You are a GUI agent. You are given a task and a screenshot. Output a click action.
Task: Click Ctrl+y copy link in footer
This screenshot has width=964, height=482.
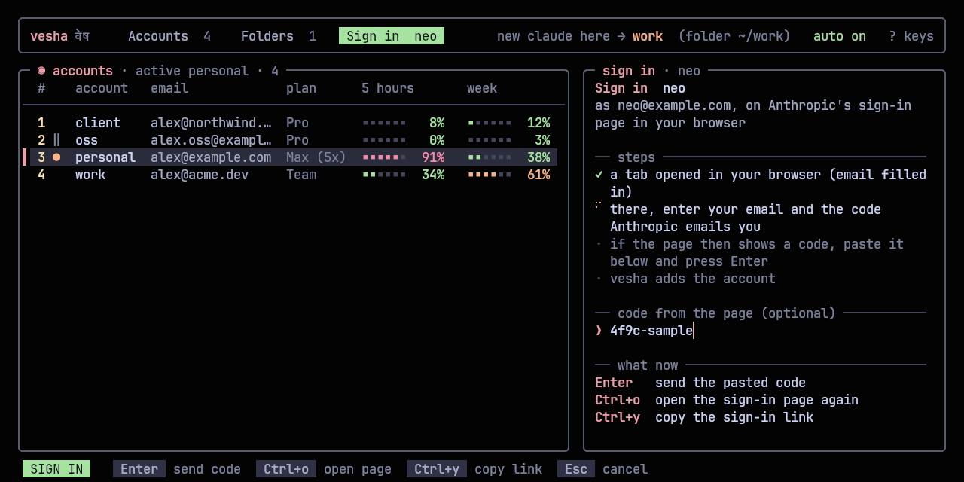(474, 469)
